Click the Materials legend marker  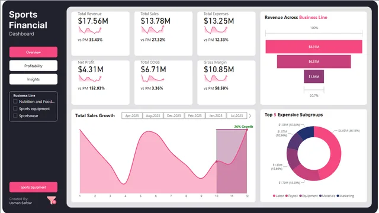320,196
